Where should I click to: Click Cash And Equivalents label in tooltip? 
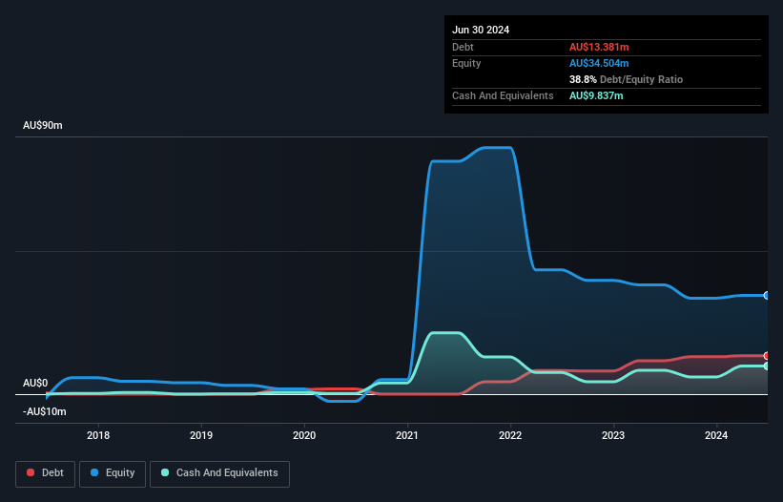point(503,95)
